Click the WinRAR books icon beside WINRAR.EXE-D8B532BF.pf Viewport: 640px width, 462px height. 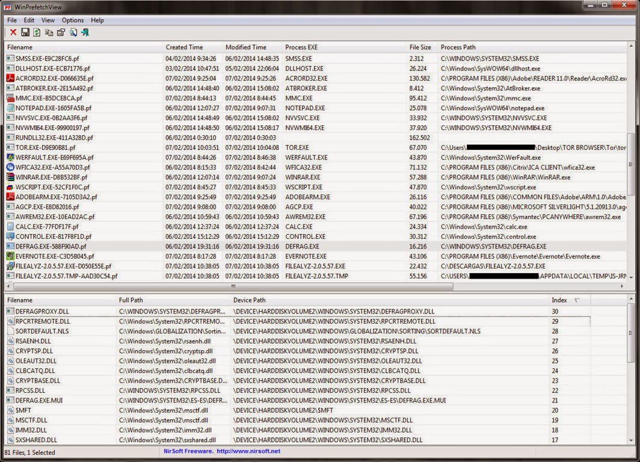(10, 177)
